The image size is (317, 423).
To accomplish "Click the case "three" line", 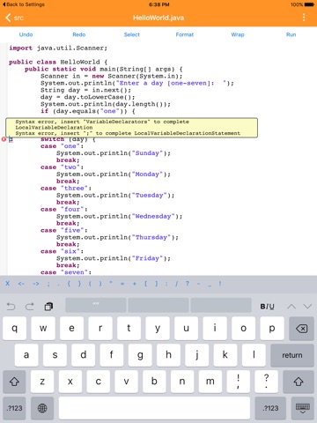I will point(66,188).
